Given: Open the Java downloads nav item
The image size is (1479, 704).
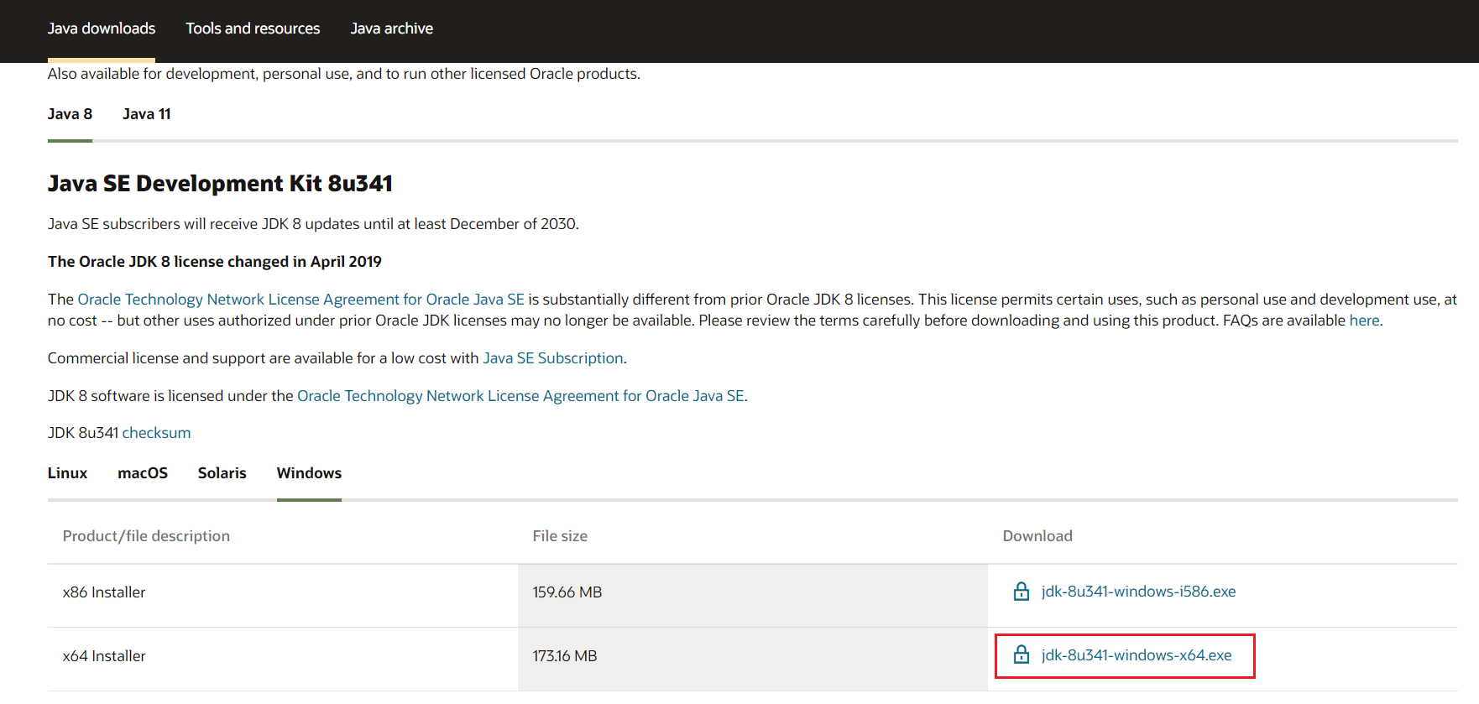Looking at the screenshot, I should pos(102,29).
